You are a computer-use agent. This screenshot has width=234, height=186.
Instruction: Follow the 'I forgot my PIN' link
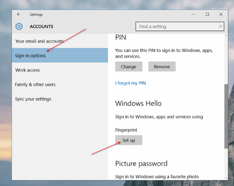coord(130,83)
